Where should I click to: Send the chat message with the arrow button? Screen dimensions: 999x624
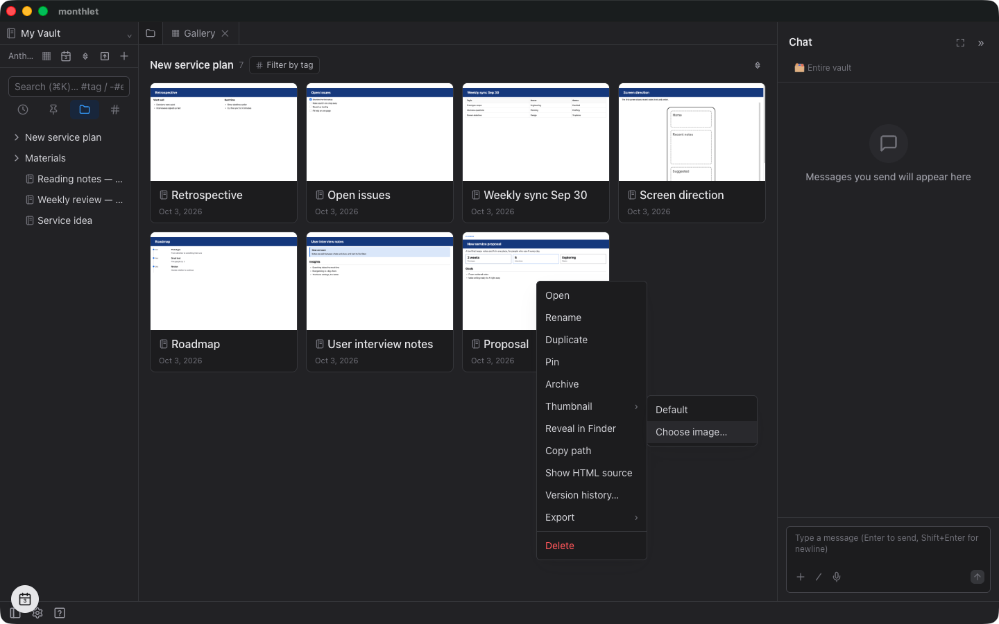pos(977,577)
